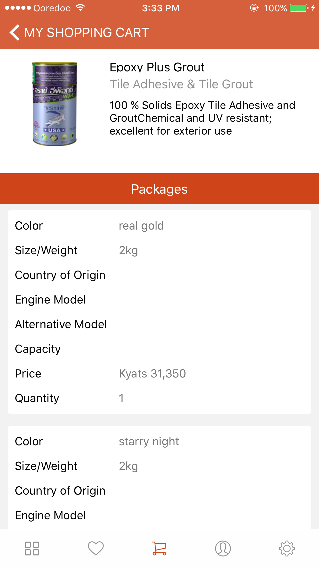Select the Kyats 31,350 price value
Viewport: 319px width, 567px height.
[152, 374]
